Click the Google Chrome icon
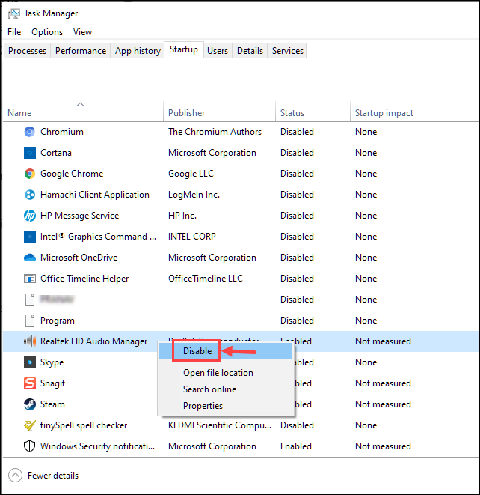 30,174
